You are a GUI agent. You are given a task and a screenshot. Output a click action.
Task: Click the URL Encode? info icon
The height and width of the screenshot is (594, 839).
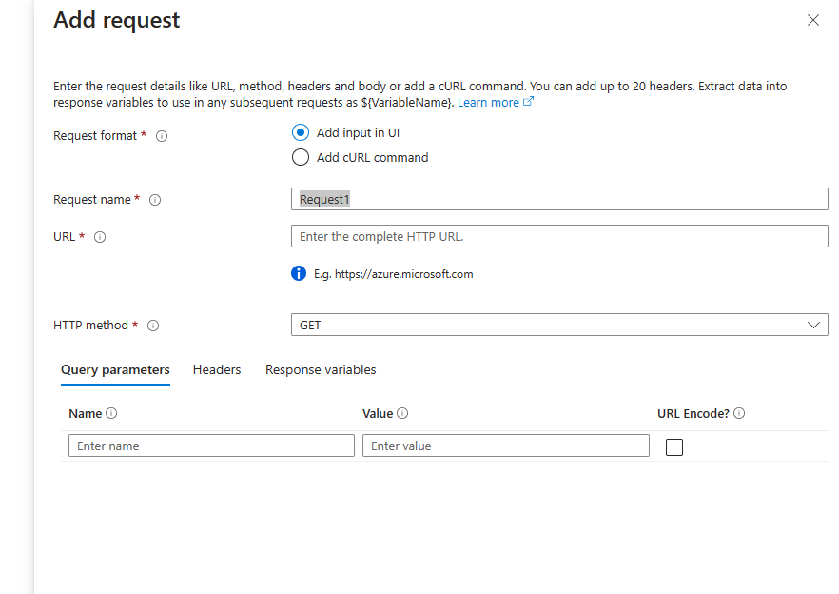[739, 413]
